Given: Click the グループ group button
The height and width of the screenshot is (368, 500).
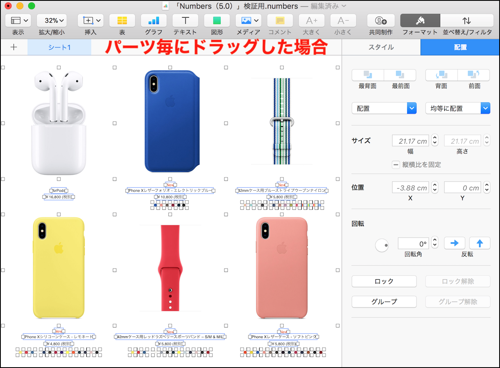Looking at the screenshot, I should pos(384,302).
